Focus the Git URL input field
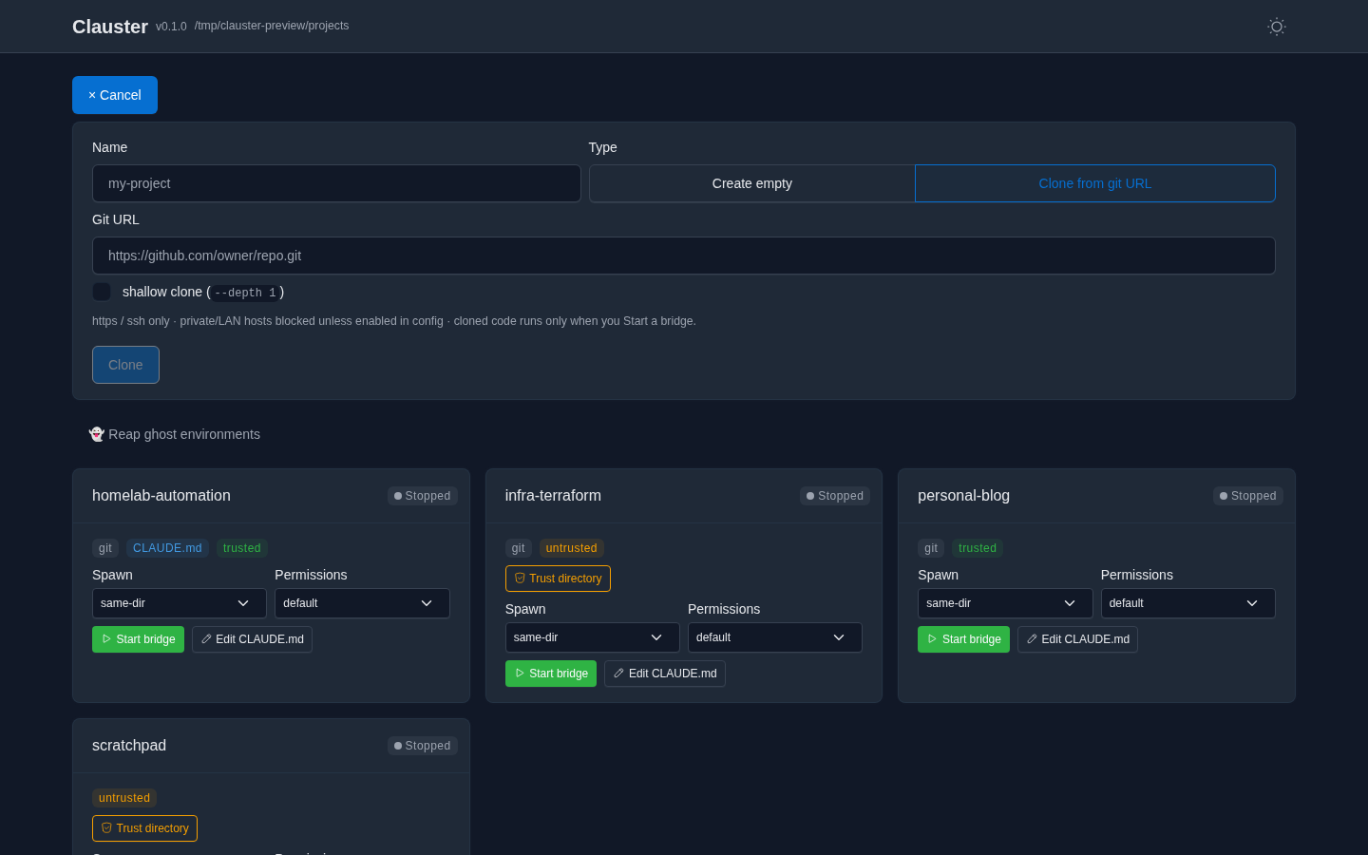Screen dimensions: 1368x855 684,256
